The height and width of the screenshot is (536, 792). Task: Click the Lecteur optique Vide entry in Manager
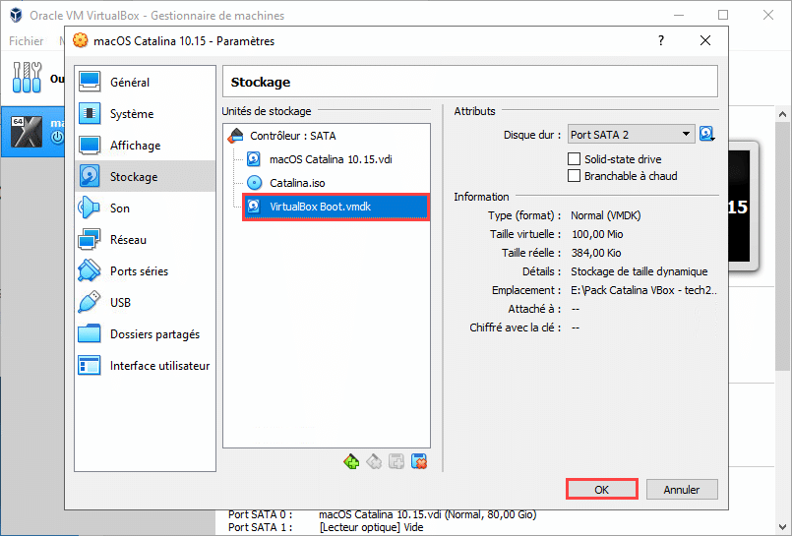(x=326, y=527)
